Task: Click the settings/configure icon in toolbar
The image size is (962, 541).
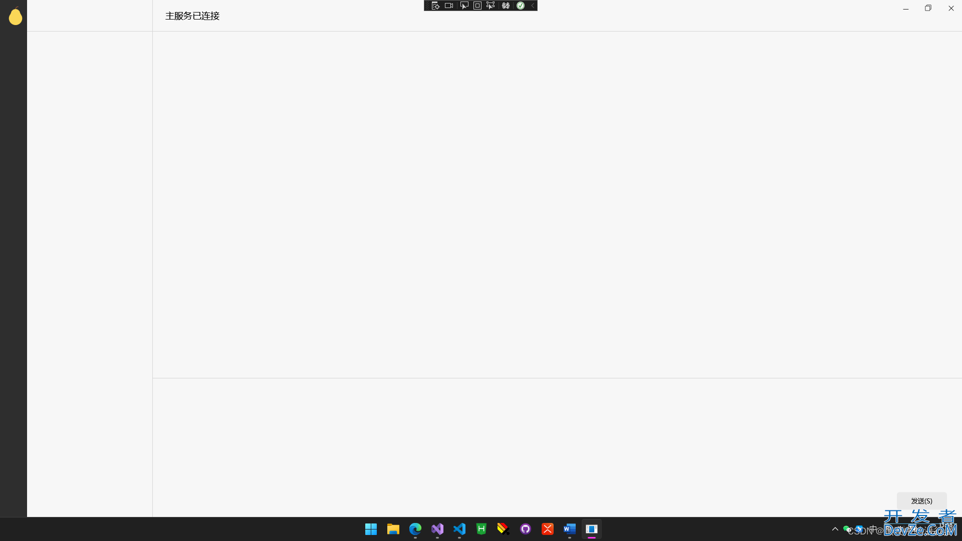Action: click(506, 6)
